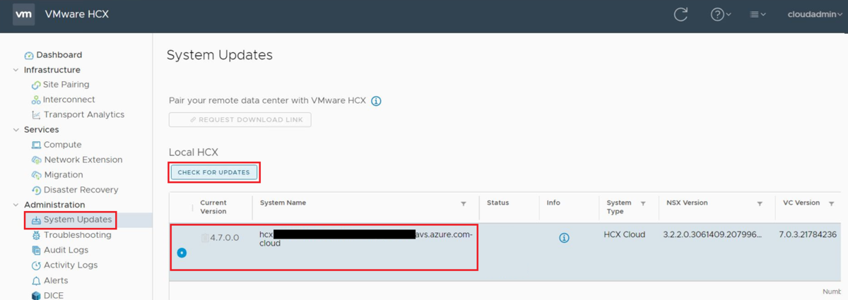Open Dashboard in the sidebar
848x300 pixels.
59,55
